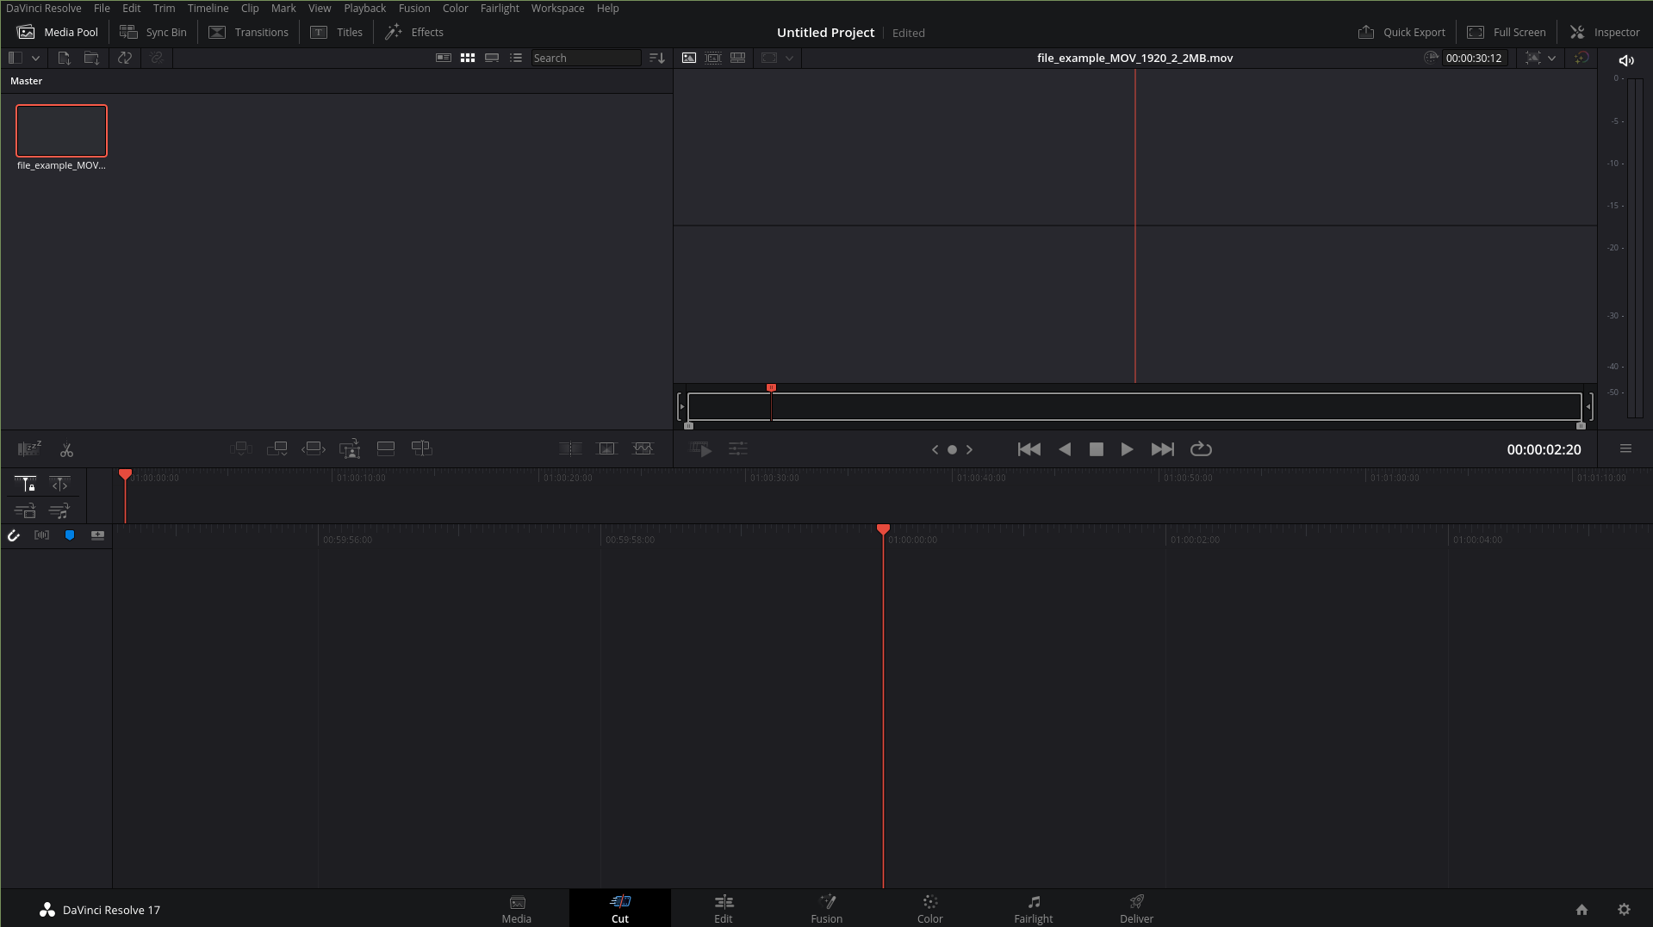This screenshot has width=1653, height=927.
Task: Switch media pool to strip view
Action: [x=492, y=58]
